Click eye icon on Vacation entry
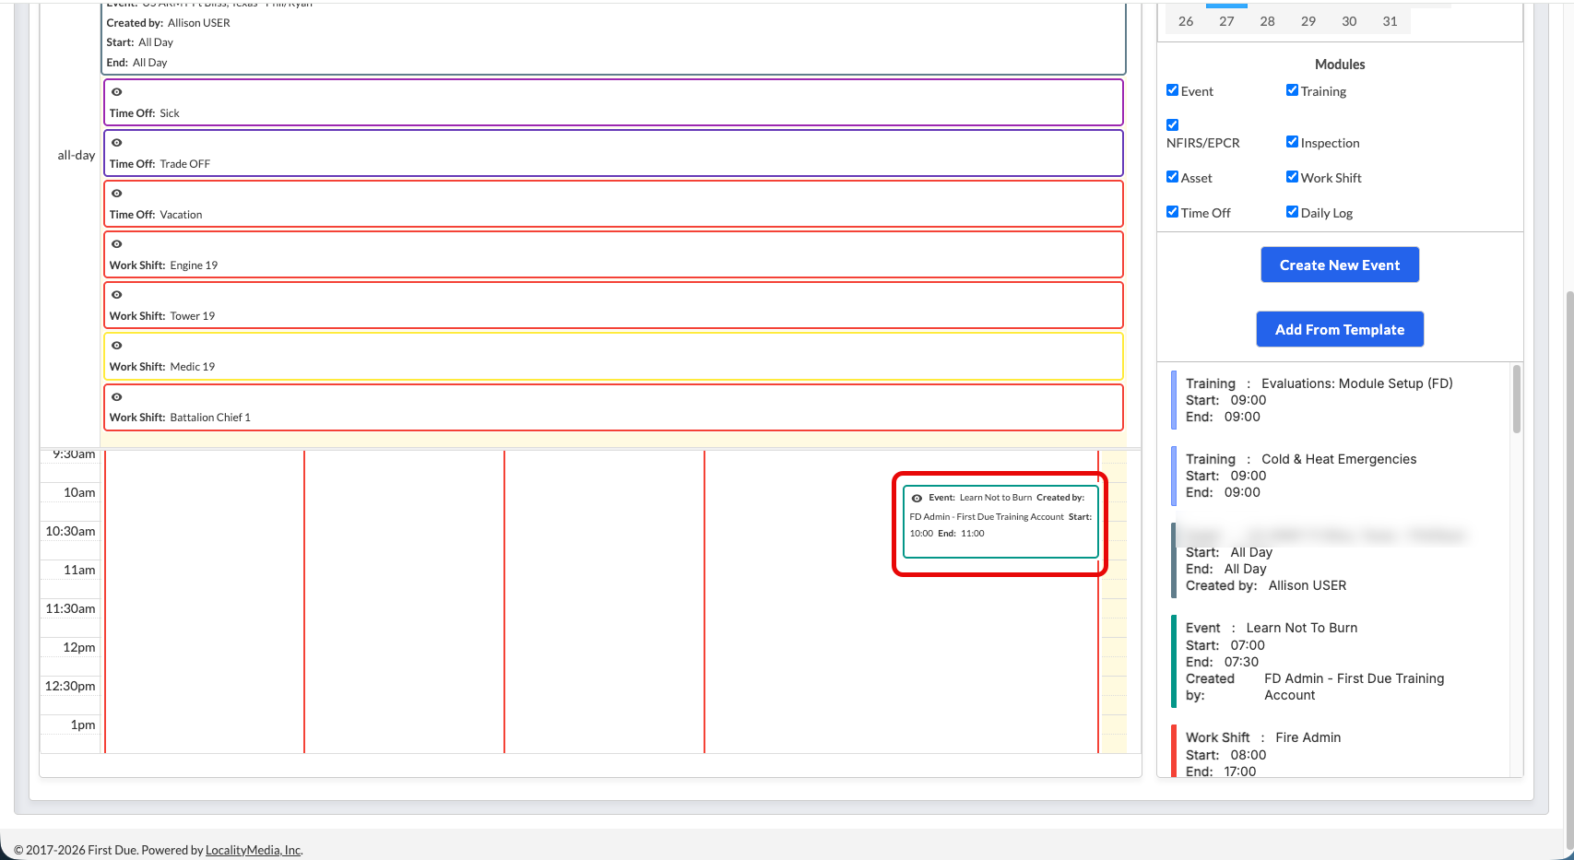The height and width of the screenshot is (860, 1574). 116,194
